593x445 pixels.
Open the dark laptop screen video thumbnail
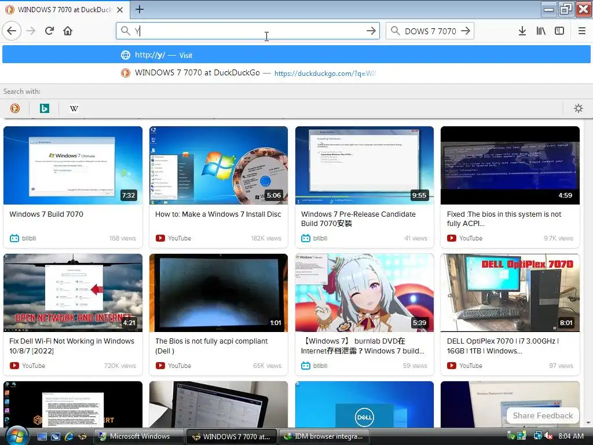click(218, 293)
